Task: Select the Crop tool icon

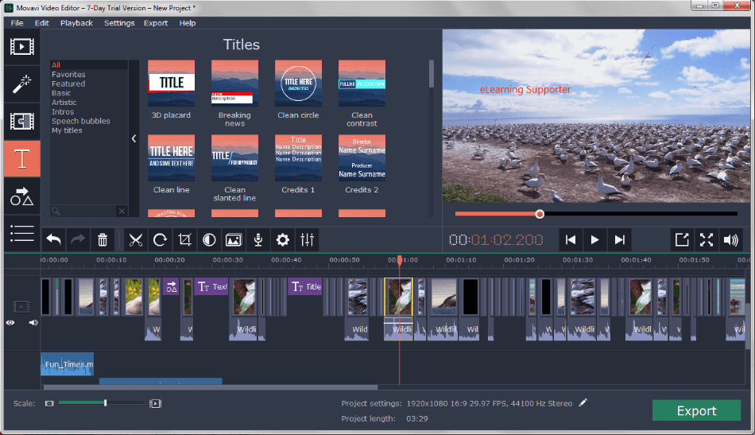Action: pyautogui.click(x=184, y=239)
